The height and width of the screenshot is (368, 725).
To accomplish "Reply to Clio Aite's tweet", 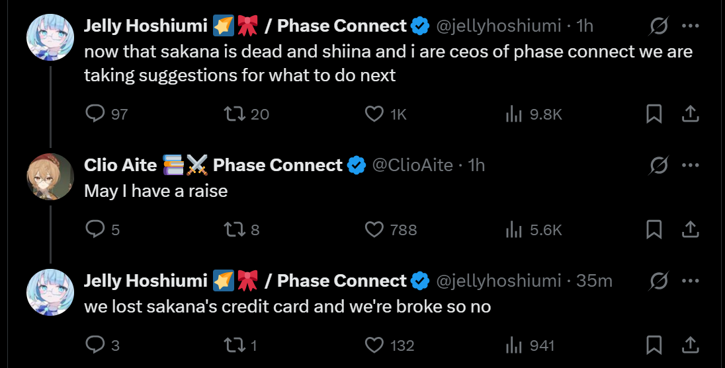I will pos(97,229).
